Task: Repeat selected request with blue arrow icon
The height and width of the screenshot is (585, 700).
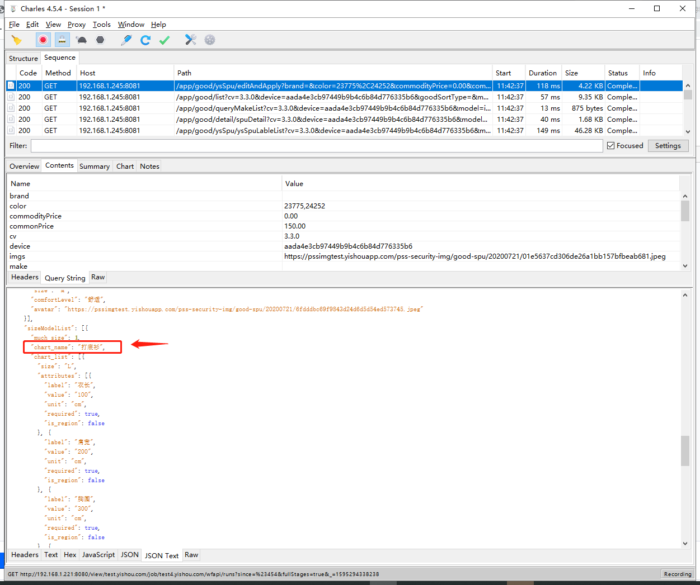Action: pyautogui.click(x=145, y=40)
